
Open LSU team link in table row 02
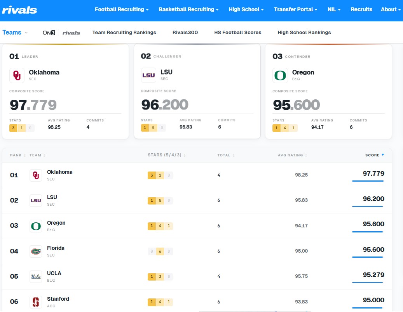[x=52, y=197]
